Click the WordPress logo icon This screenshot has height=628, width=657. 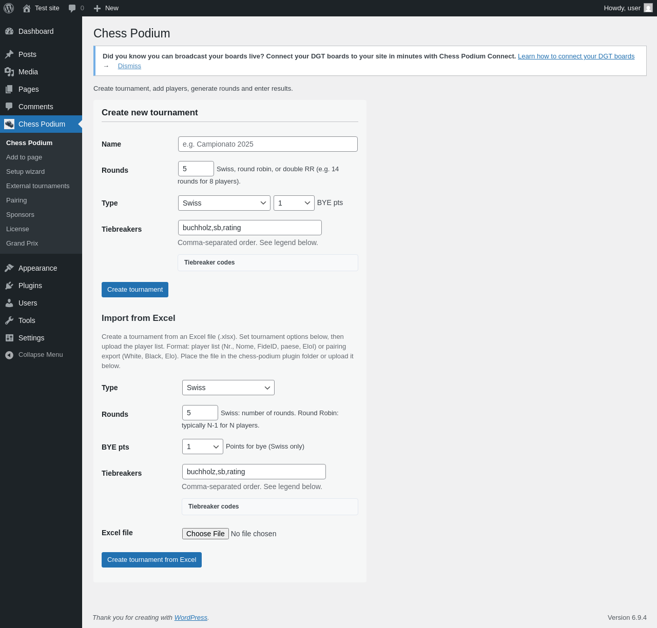tap(9, 8)
